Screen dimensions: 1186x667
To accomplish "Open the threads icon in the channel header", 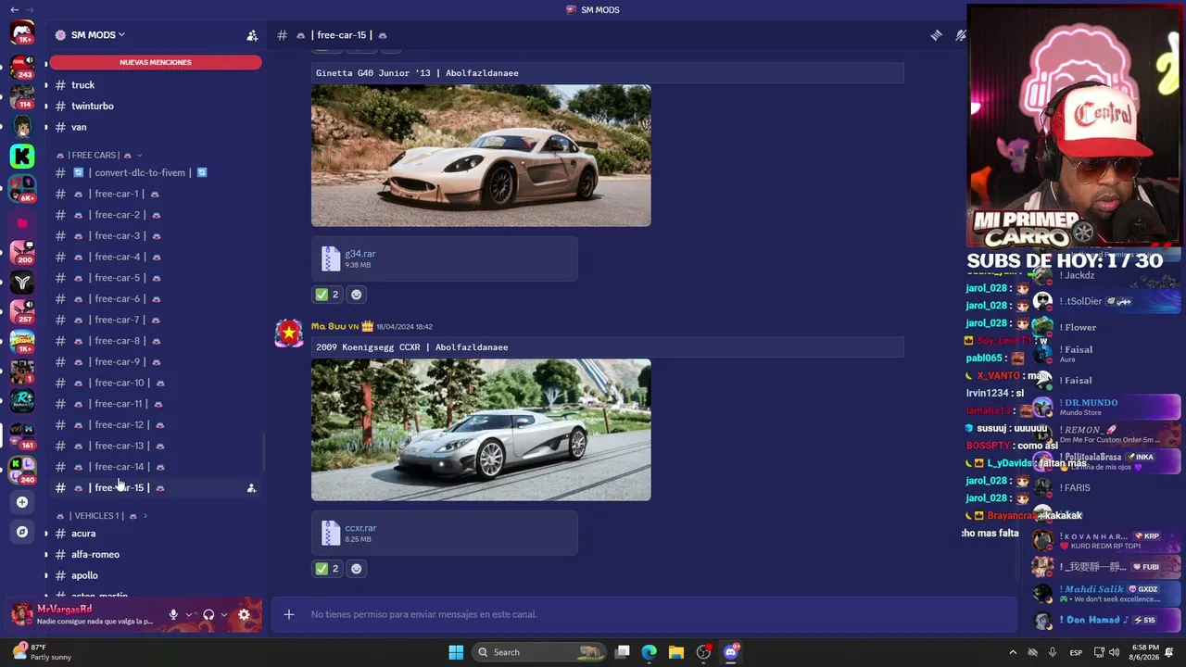I will (x=937, y=35).
